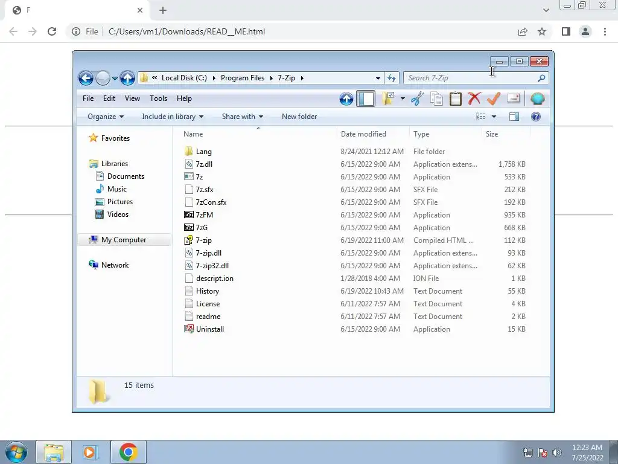Image resolution: width=618 pixels, height=464 pixels.
Task: Select the History text document
Action: (208, 291)
